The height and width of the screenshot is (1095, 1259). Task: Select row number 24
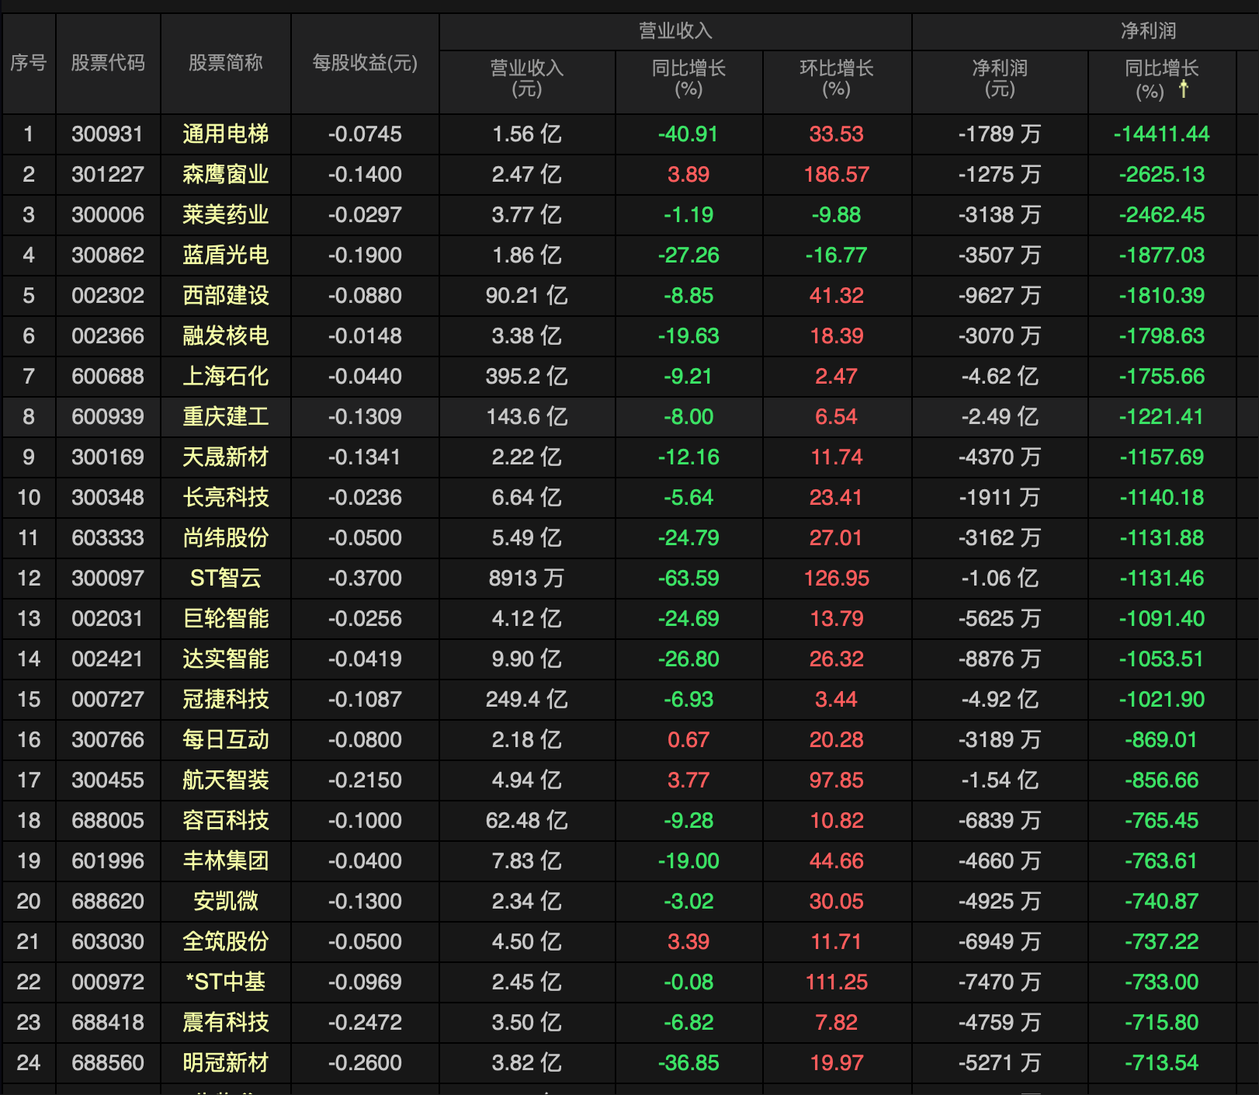(29, 1063)
